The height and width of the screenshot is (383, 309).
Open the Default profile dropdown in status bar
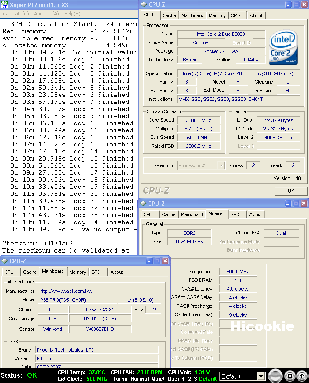tap(261, 376)
